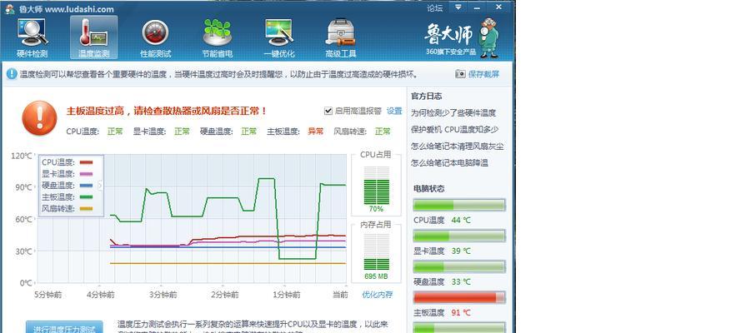The height and width of the screenshot is (333, 741).
Task: Open 设置 alarm settings link
Action: point(394,111)
